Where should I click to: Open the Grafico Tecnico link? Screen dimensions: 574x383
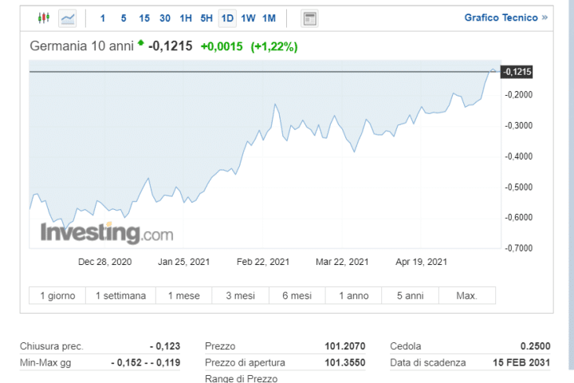tap(501, 18)
